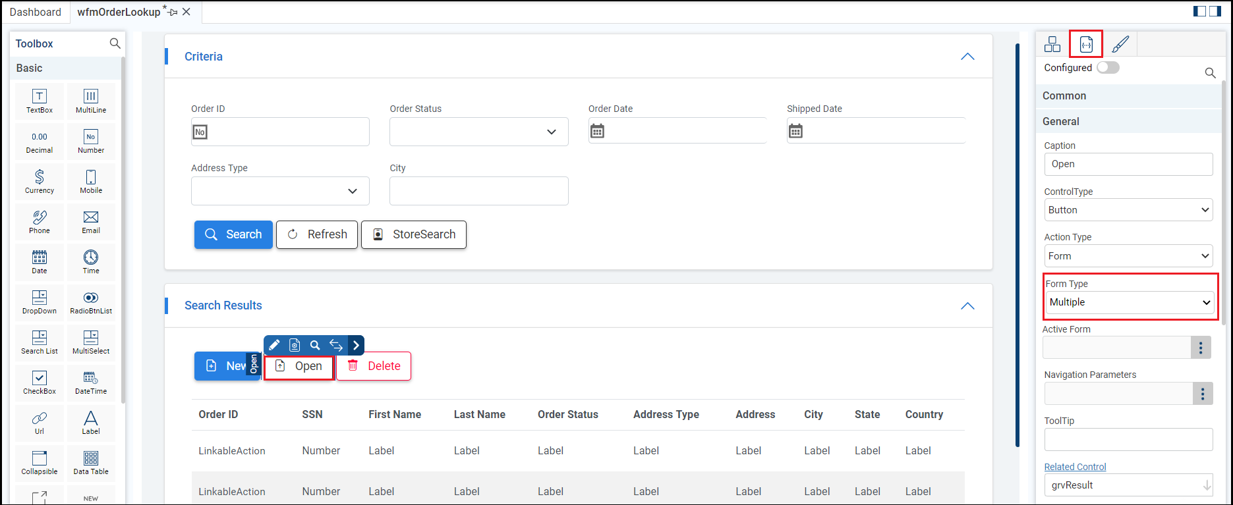Open the layout structure properties tab

1052,44
